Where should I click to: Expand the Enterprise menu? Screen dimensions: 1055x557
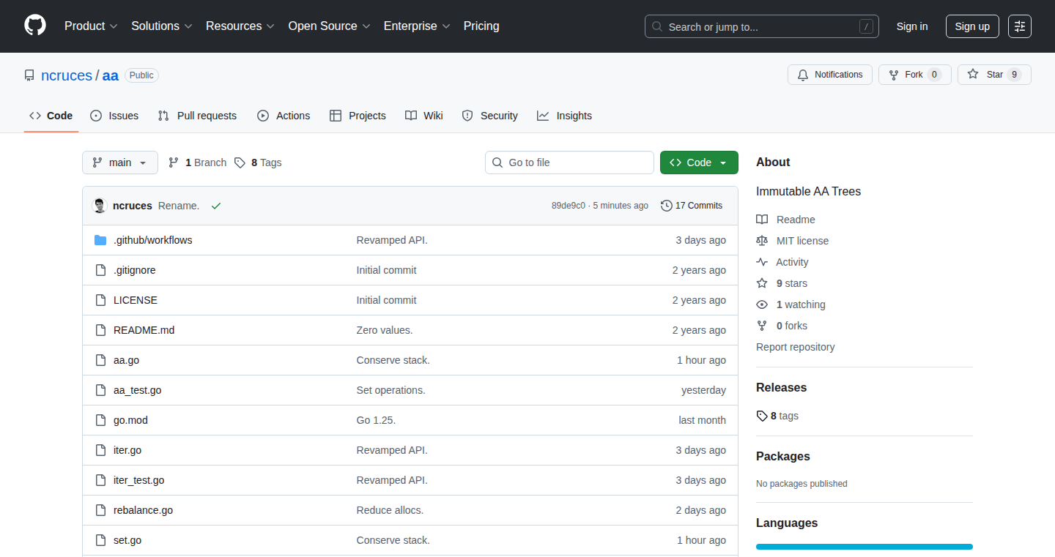[417, 26]
